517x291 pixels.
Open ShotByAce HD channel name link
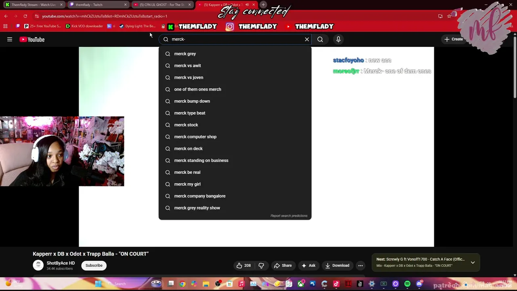tap(61, 263)
